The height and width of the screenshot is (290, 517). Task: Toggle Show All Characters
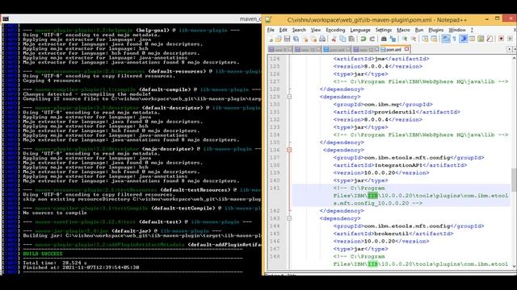coord(455,39)
